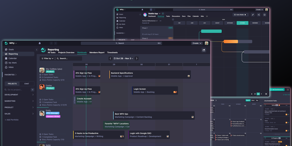The width and height of the screenshot is (292, 146).
Task: Open the Nifty workspace dropdown in the Reporting window
Action: (13, 43)
